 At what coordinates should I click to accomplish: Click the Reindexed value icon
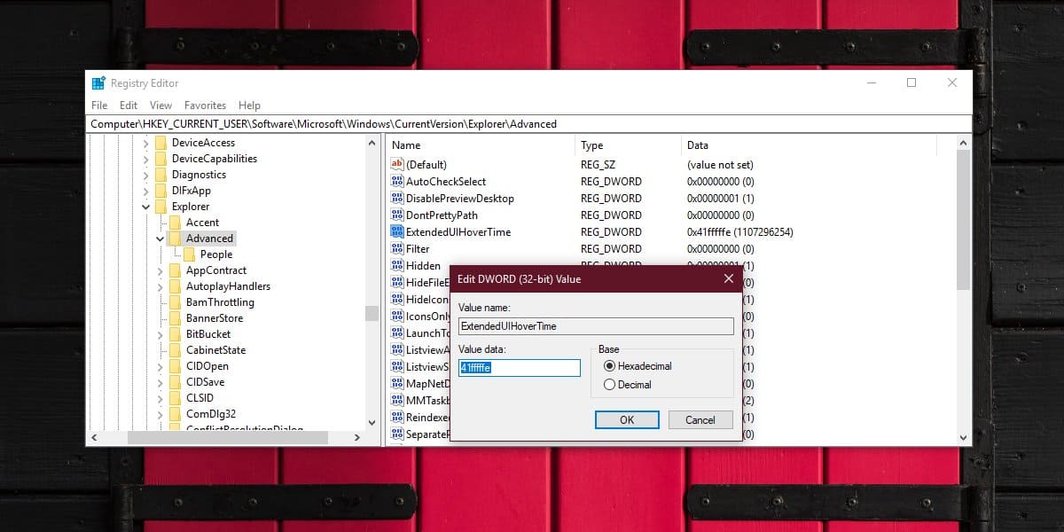tap(397, 418)
